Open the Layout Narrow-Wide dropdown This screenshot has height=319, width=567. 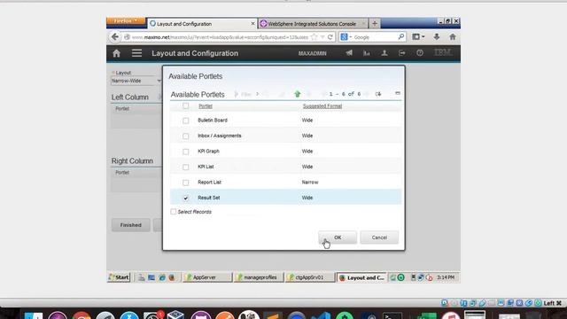coord(159,81)
